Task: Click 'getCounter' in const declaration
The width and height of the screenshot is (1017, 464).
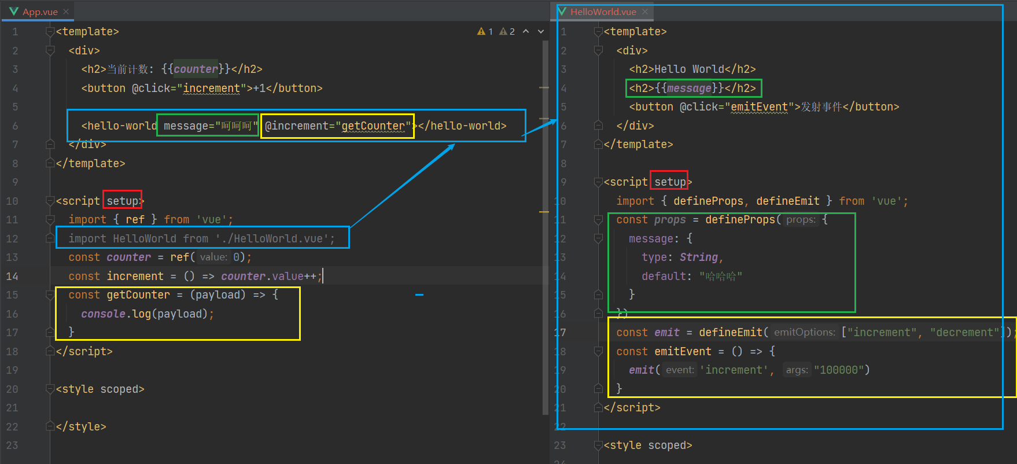Action: coord(138,295)
